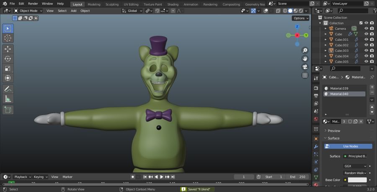Toggle auto keying record button
This screenshot has height=192, width=377.
click(x=133, y=177)
